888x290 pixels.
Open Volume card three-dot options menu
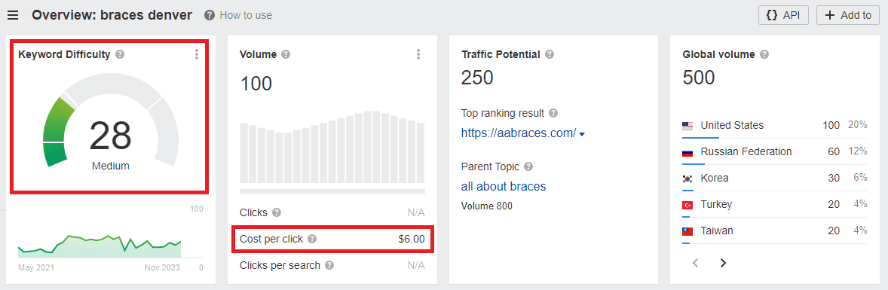click(x=418, y=54)
